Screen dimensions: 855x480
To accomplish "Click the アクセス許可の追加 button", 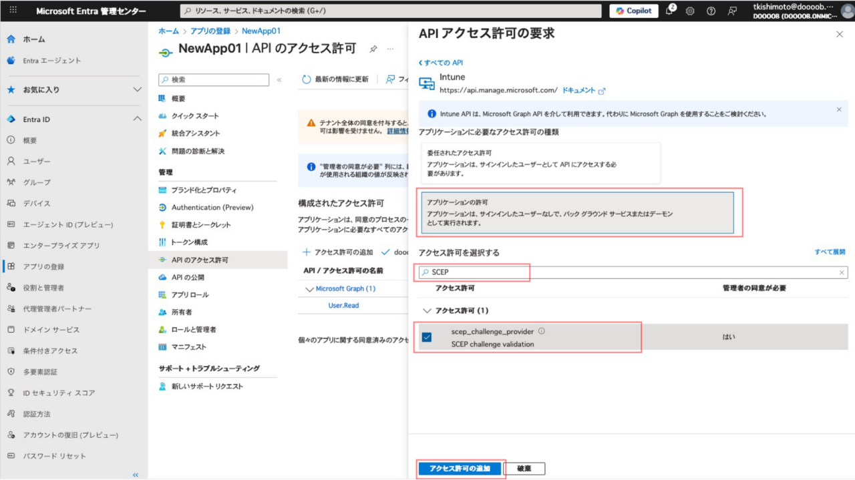I will click(x=460, y=469).
